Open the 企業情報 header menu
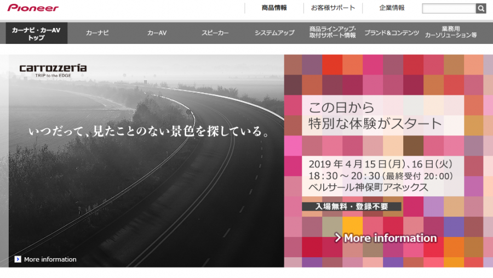Screen dimensions: 493x278 [392, 8]
